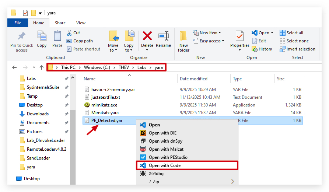The width and height of the screenshot is (329, 192).
Task: Open Pictures in navigation pane
Action: click(x=35, y=131)
